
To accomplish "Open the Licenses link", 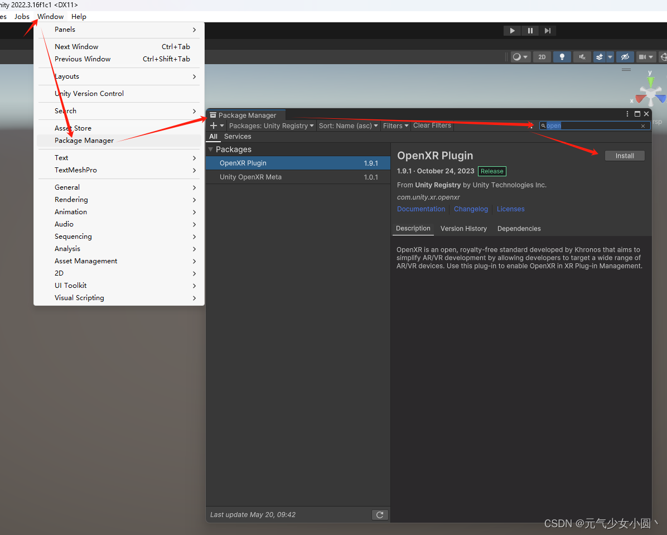I will coord(510,209).
